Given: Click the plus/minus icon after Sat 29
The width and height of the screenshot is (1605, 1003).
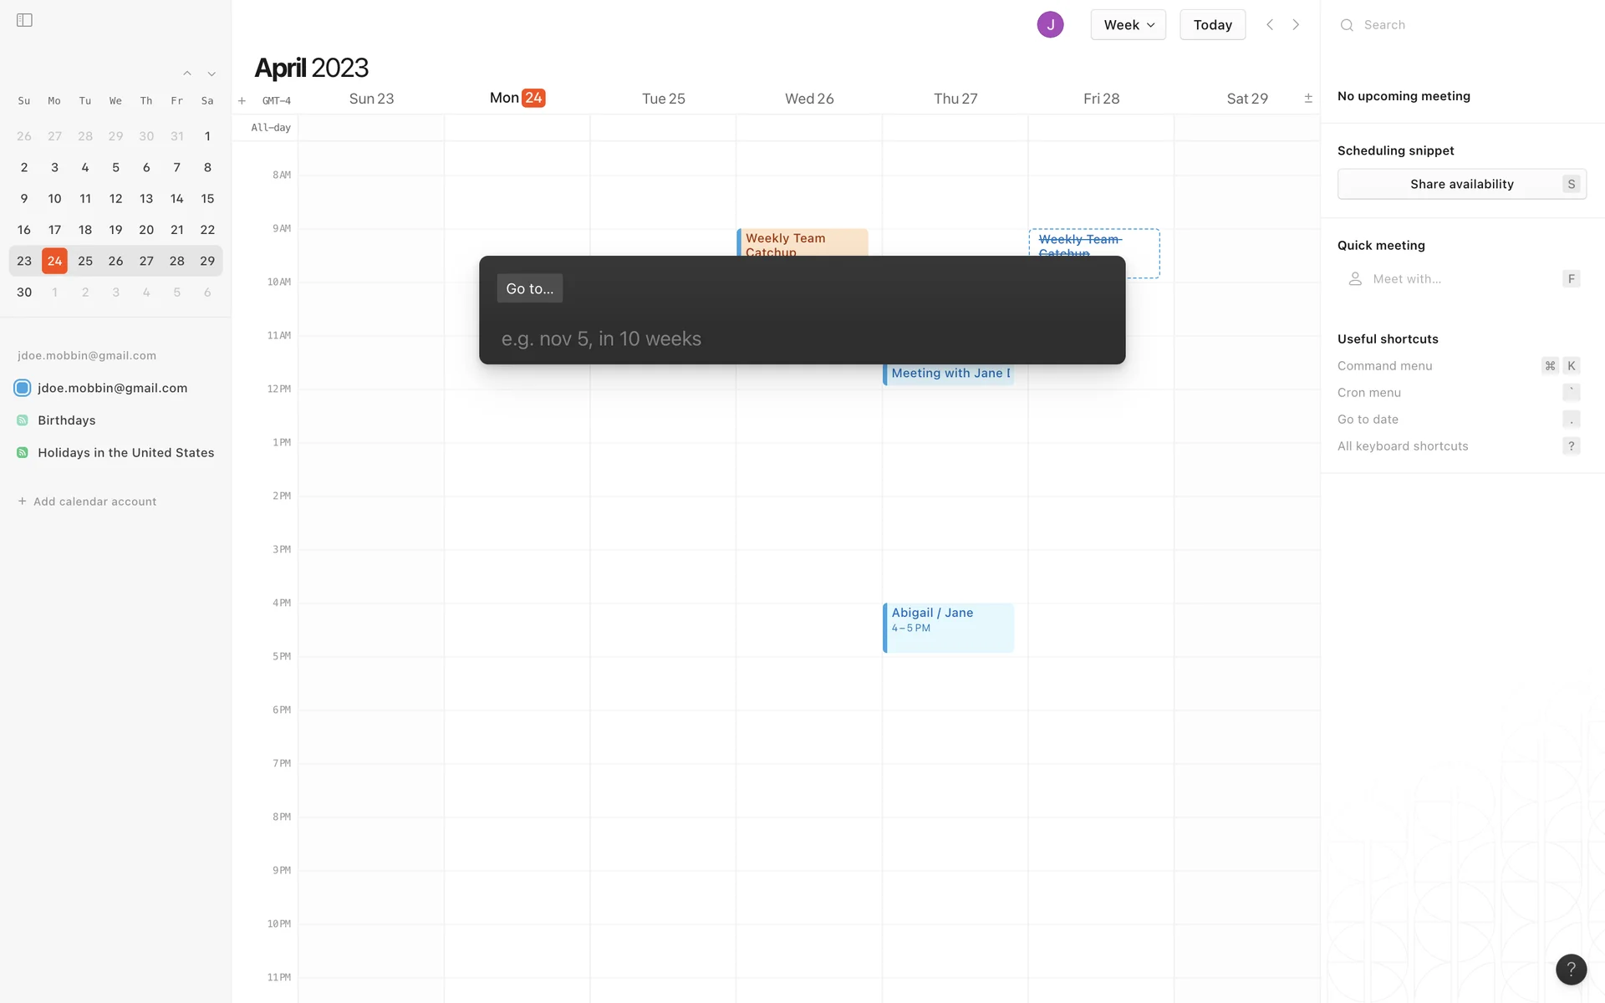Looking at the screenshot, I should [x=1308, y=99].
